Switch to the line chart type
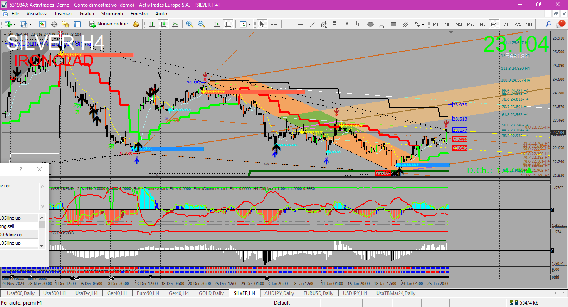Viewport: 568px width, 307px height. pyautogui.click(x=175, y=24)
